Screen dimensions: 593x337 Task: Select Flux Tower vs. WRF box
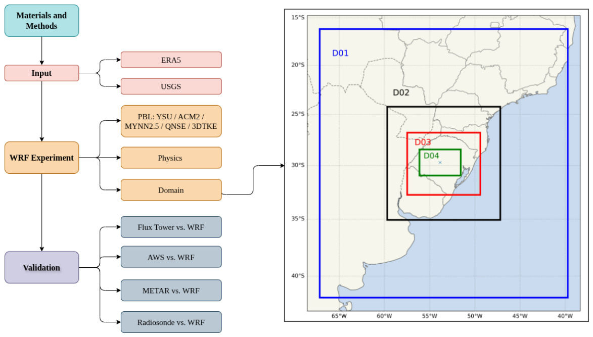click(x=171, y=227)
